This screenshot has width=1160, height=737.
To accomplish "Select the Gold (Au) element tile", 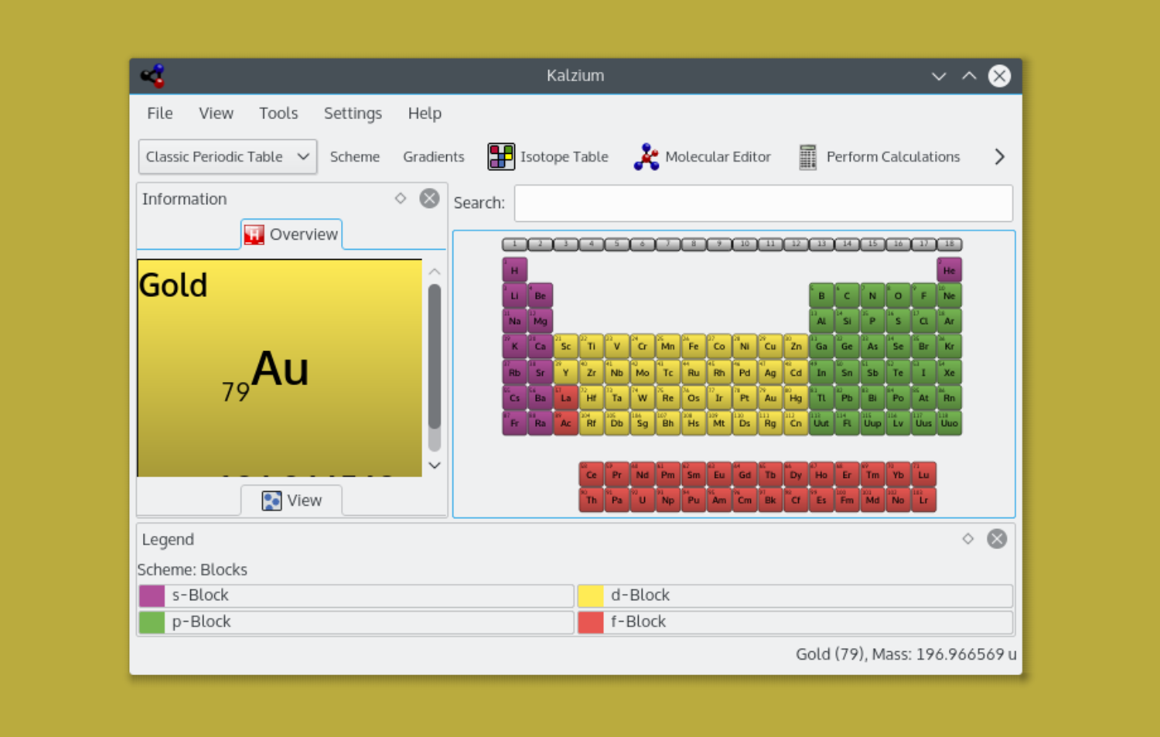I will (x=770, y=398).
